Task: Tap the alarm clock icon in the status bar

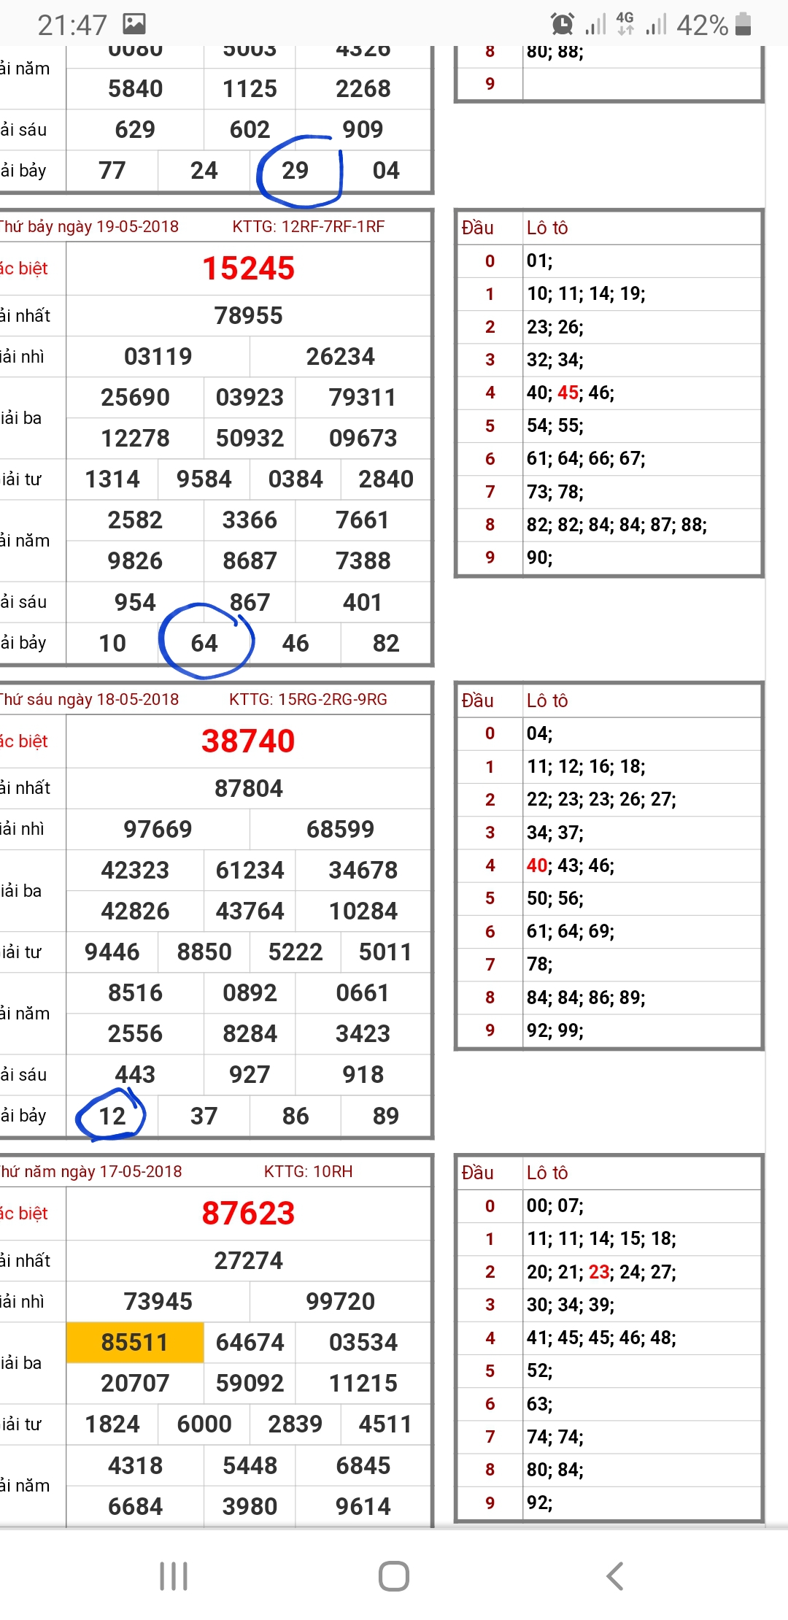Action: click(562, 25)
